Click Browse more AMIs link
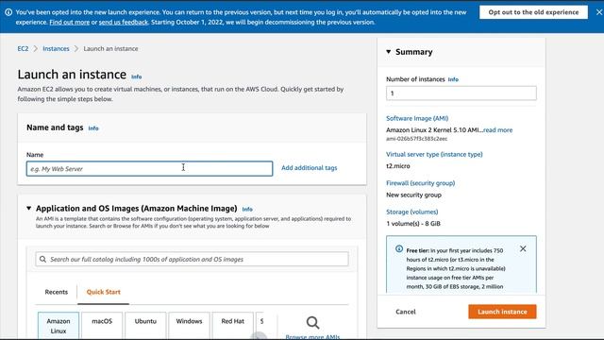 [312, 336]
